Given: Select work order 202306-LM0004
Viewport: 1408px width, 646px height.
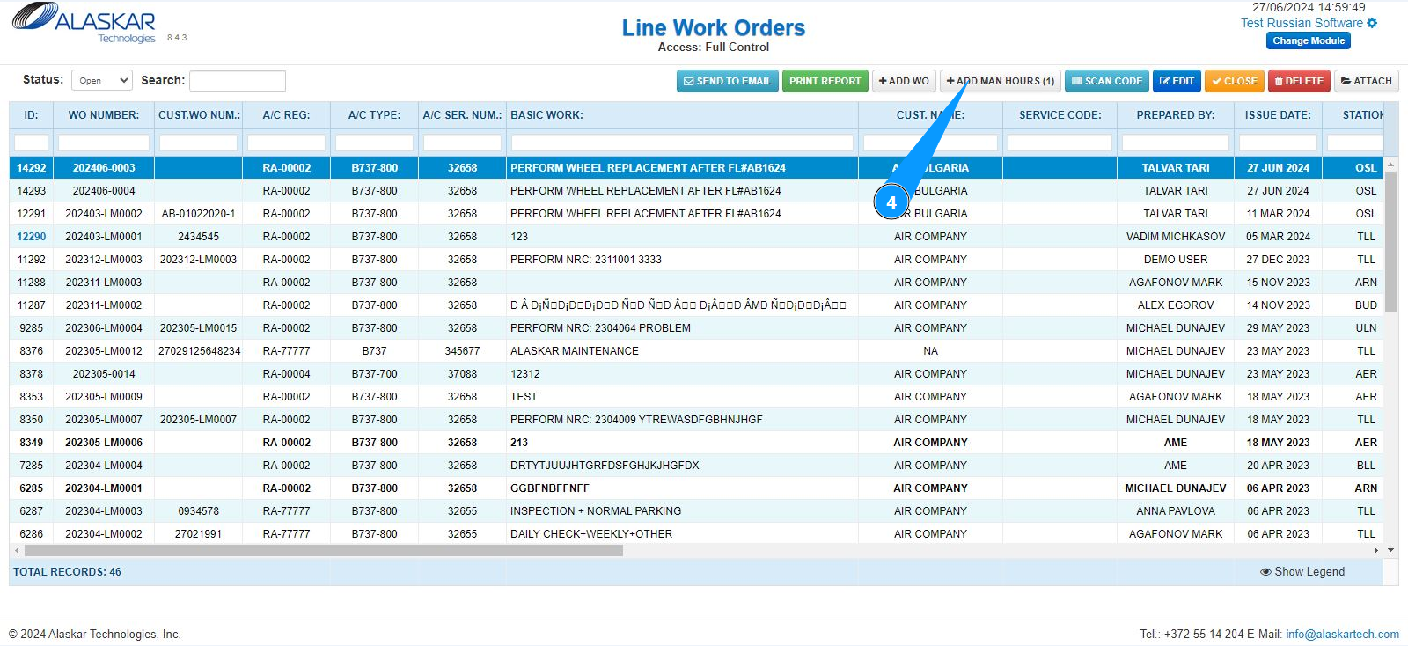Looking at the screenshot, I should [696, 328].
